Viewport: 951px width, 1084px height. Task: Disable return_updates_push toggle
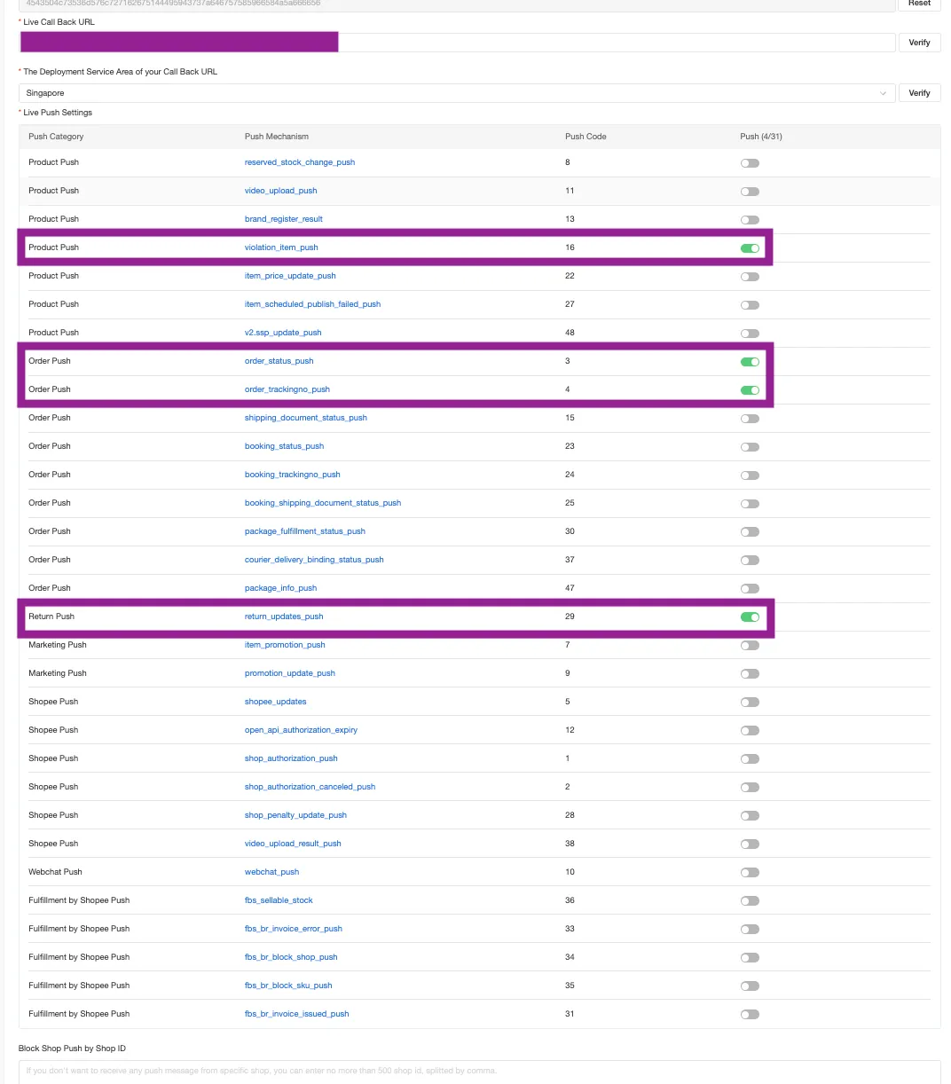coord(750,617)
